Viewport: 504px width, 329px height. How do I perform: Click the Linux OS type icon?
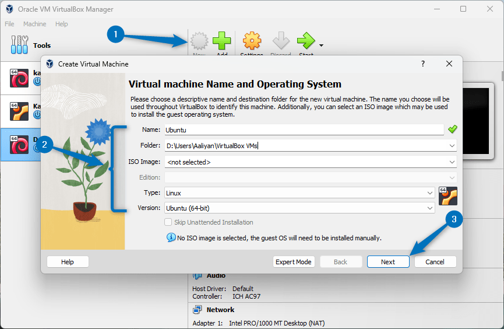click(447, 196)
